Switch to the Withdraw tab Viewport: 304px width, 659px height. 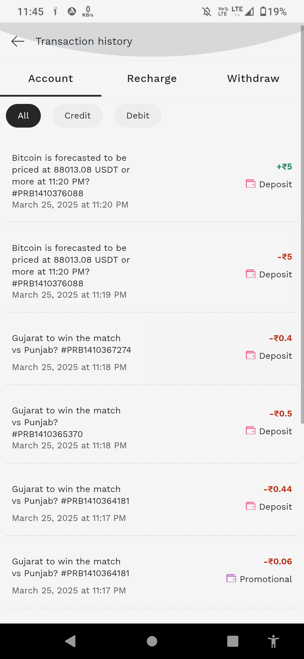coord(253,79)
